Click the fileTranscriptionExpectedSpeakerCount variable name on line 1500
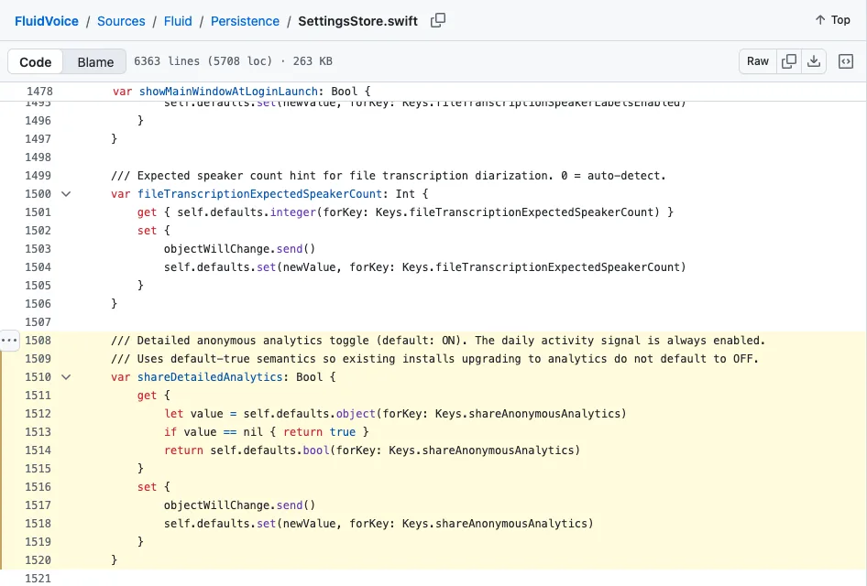Screen dimensions: 867x586 pyautogui.click(x=260, y=194)
